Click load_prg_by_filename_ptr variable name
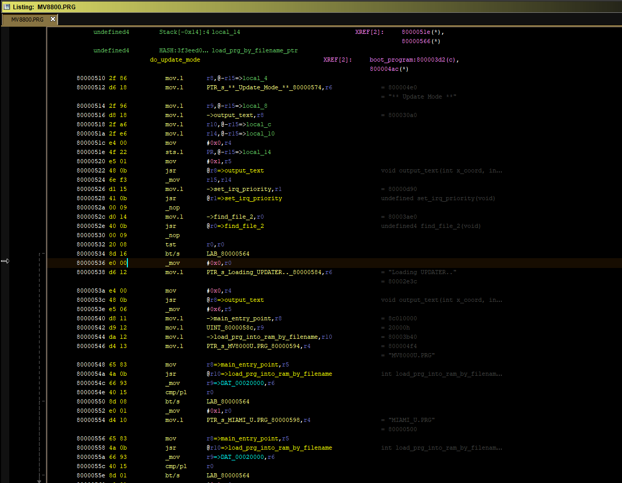This screenshot has width=622, height=483. point(255,50)
